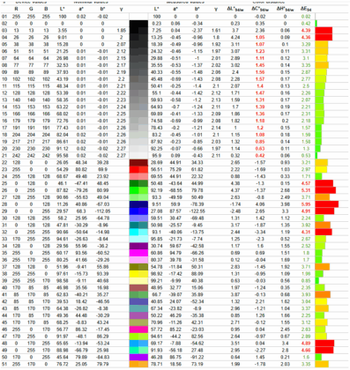Select the orange swatch in row 51
Screen dimensions: 350x370
click(x=138, y=364)
